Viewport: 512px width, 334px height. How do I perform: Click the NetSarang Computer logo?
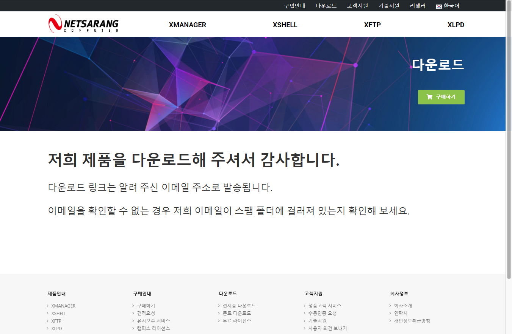point(83,24)
